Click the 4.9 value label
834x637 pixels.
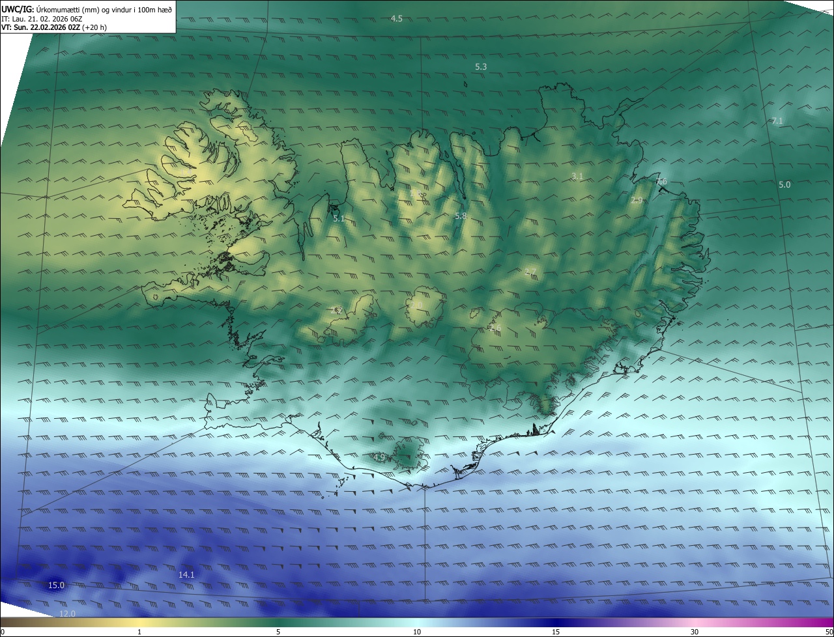[x=379, y=457]
